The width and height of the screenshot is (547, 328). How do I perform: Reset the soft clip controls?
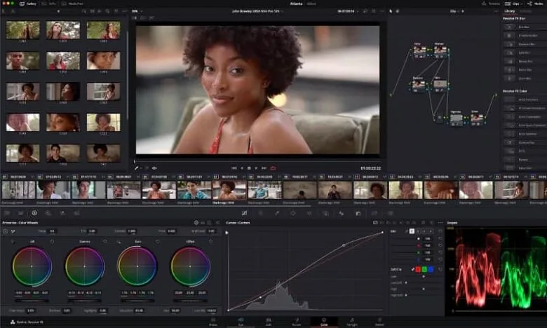point(440,269)
